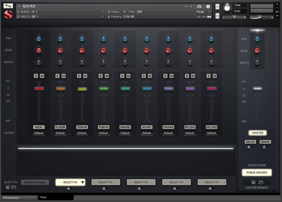
Task: Click the Tune value field 0.00
Action: click(x=240, y=11)
